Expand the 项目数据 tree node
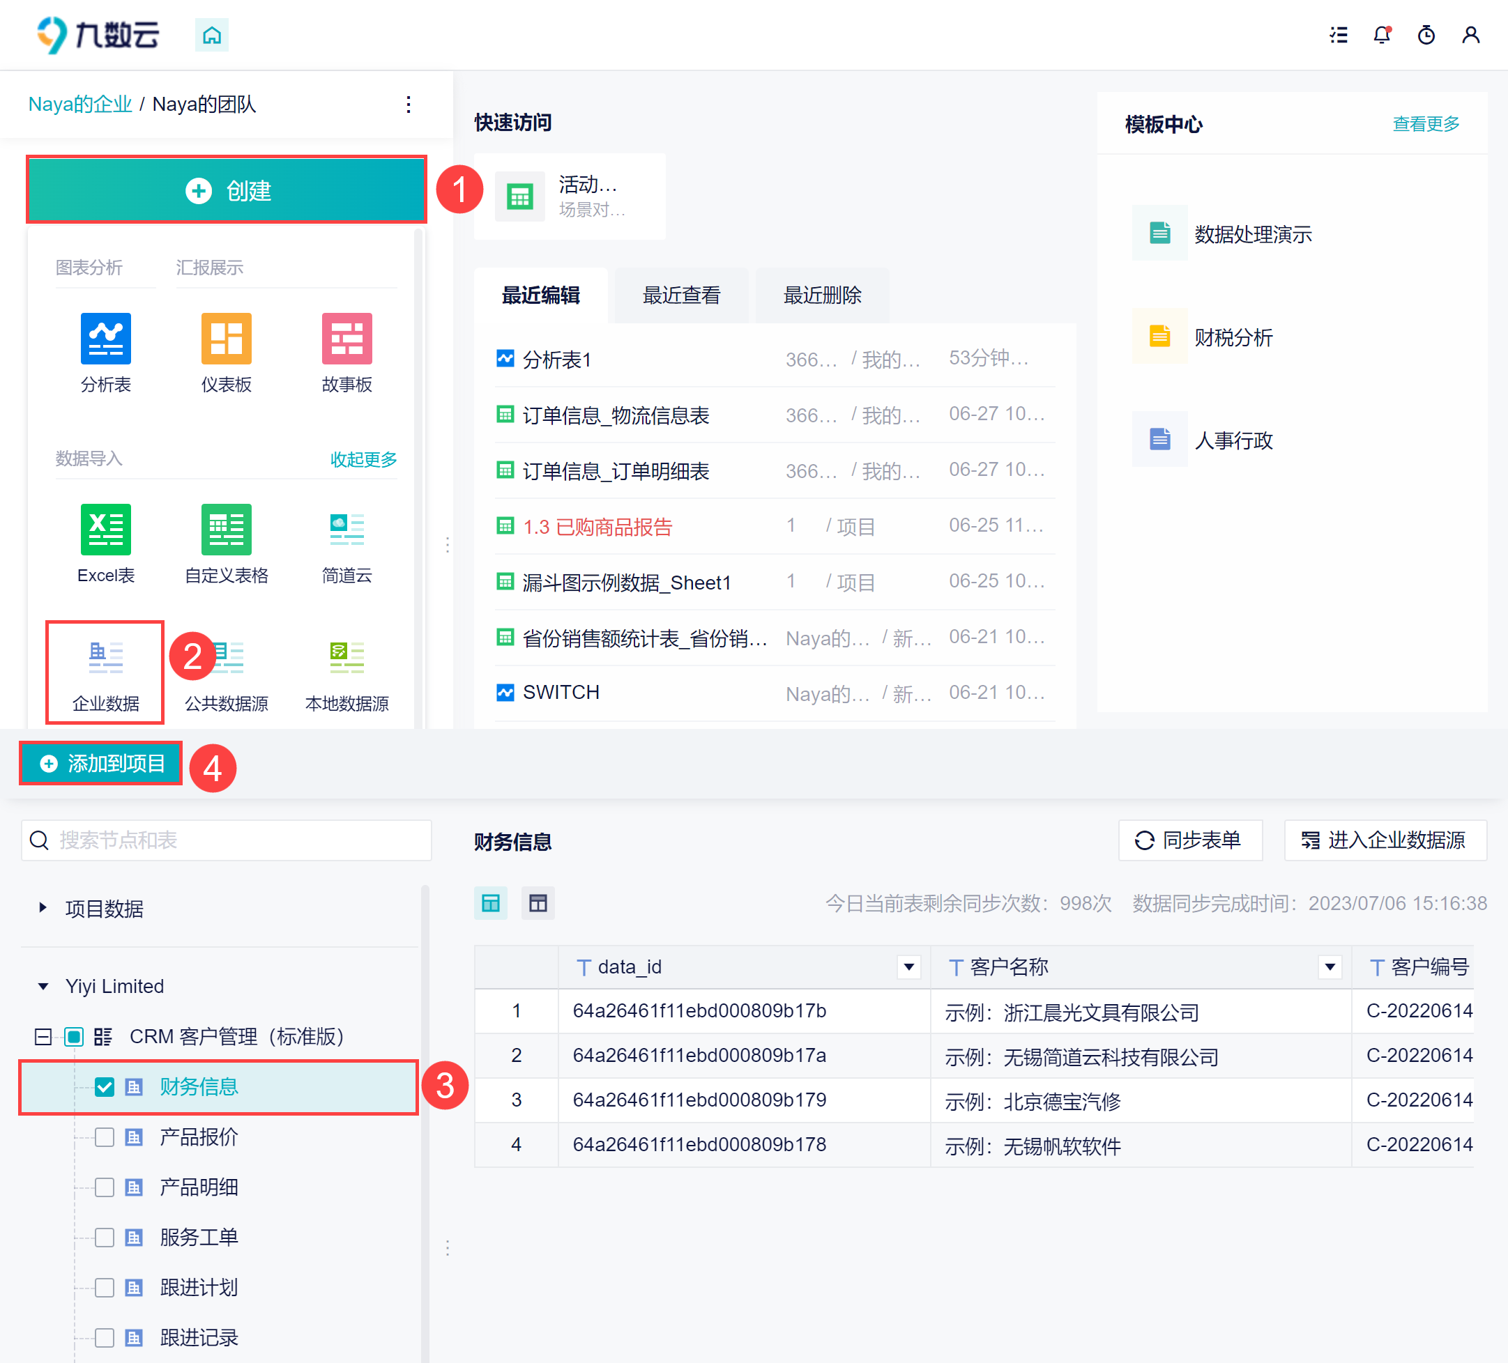Screen dimensions: 1508x1363 (x=43, y=908)
